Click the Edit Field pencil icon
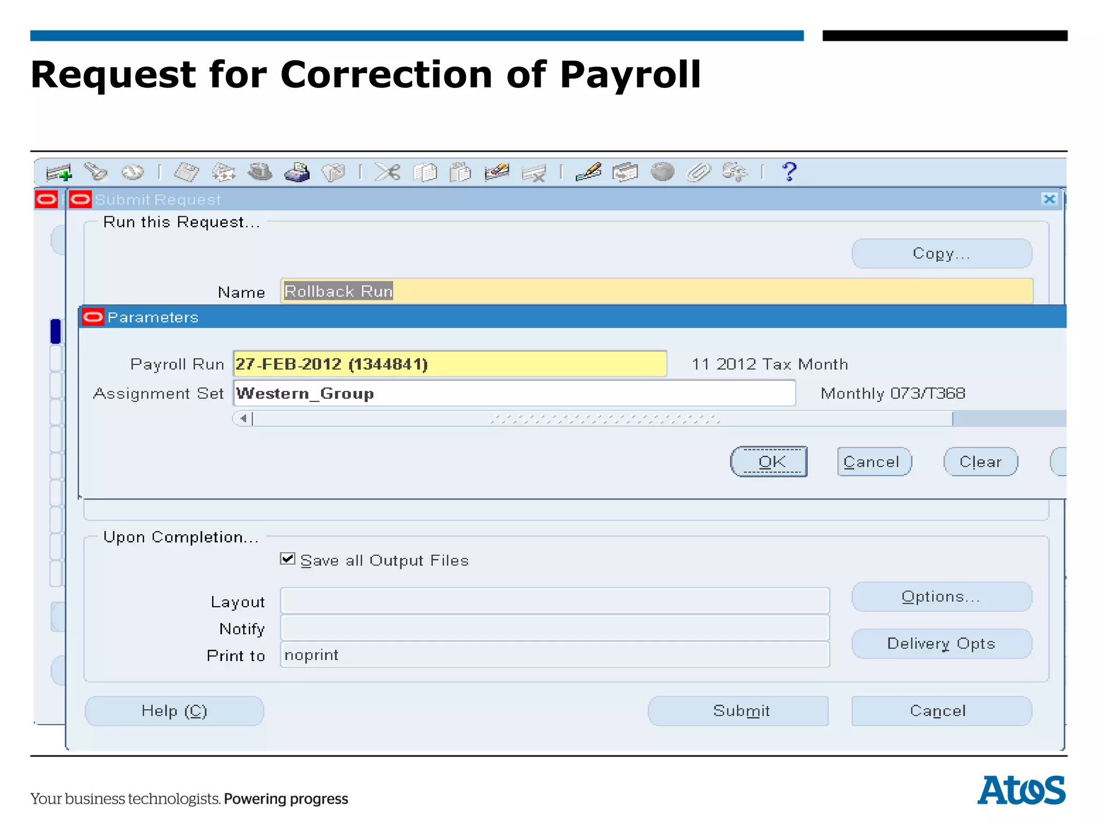Viewport: 1098px width, 824px height. [x=588, y=172]
